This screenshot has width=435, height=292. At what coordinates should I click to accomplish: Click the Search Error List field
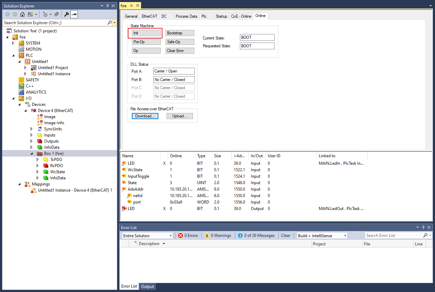coord(394,236)
